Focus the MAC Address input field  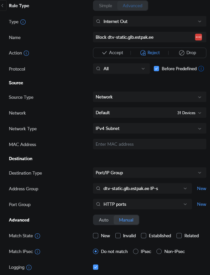(150, 144)
